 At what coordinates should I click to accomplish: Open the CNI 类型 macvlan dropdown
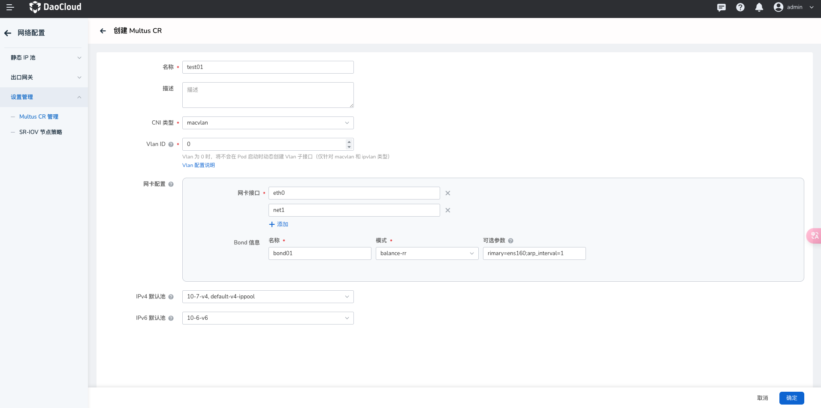[x=268, y=123]
